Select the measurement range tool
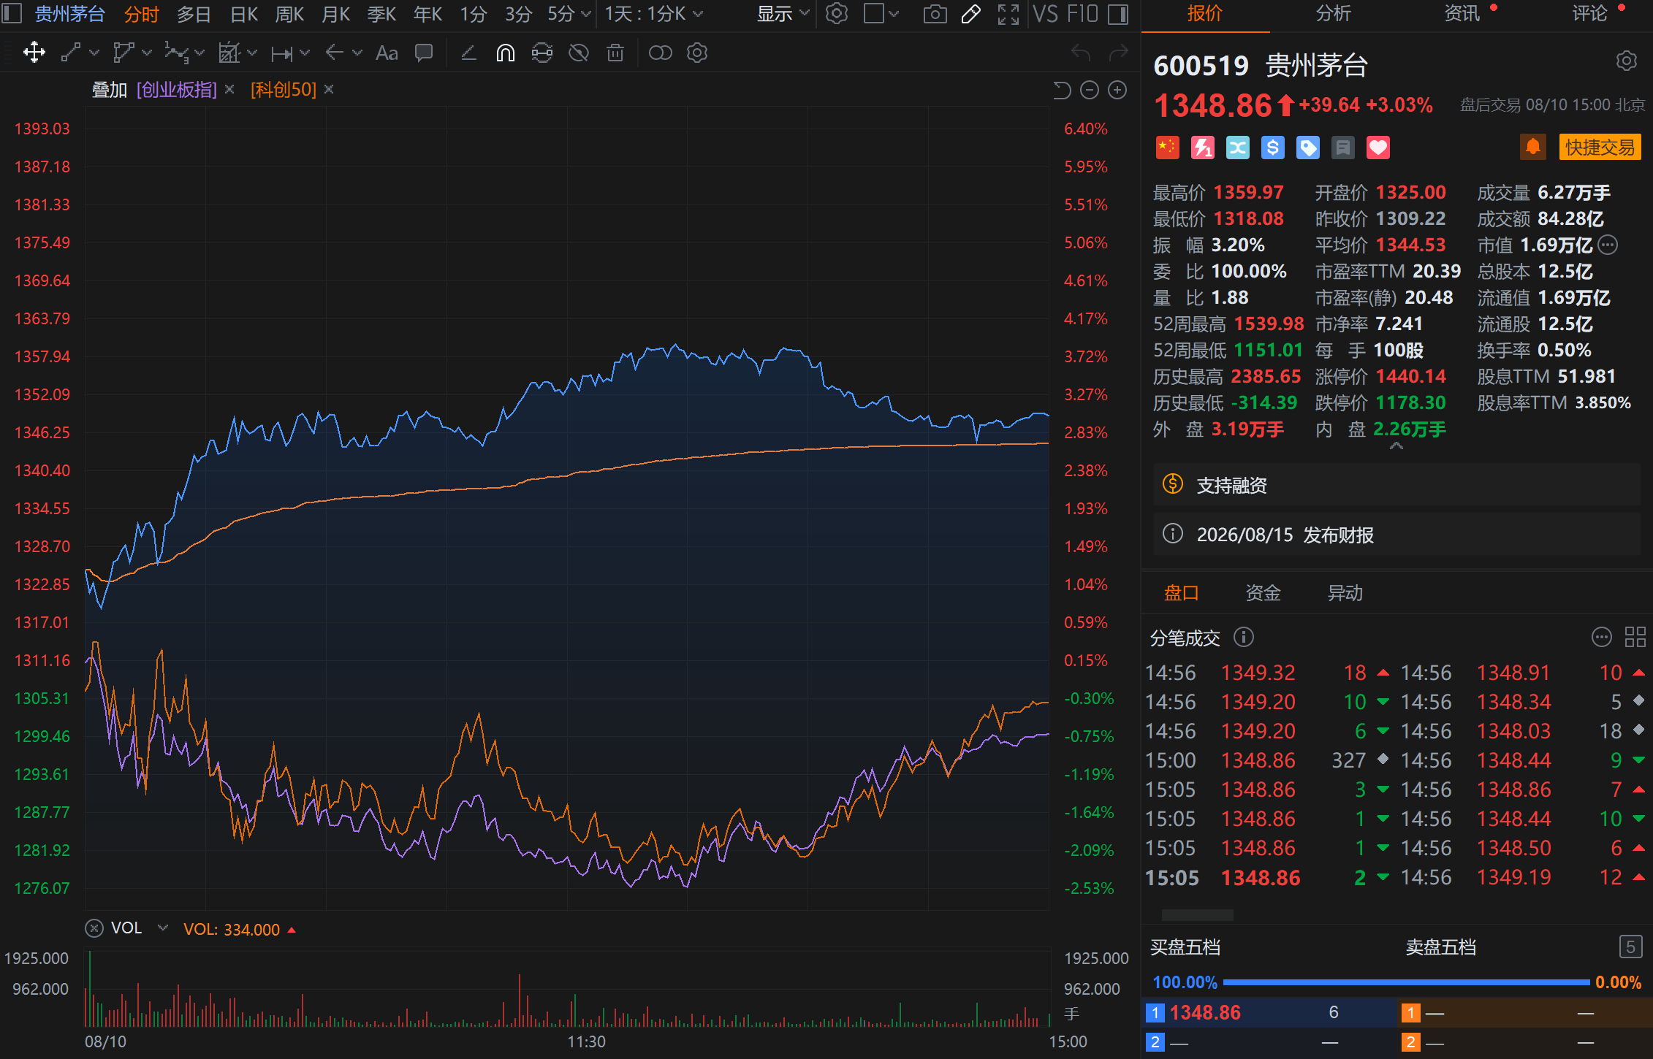 [281, 53]
